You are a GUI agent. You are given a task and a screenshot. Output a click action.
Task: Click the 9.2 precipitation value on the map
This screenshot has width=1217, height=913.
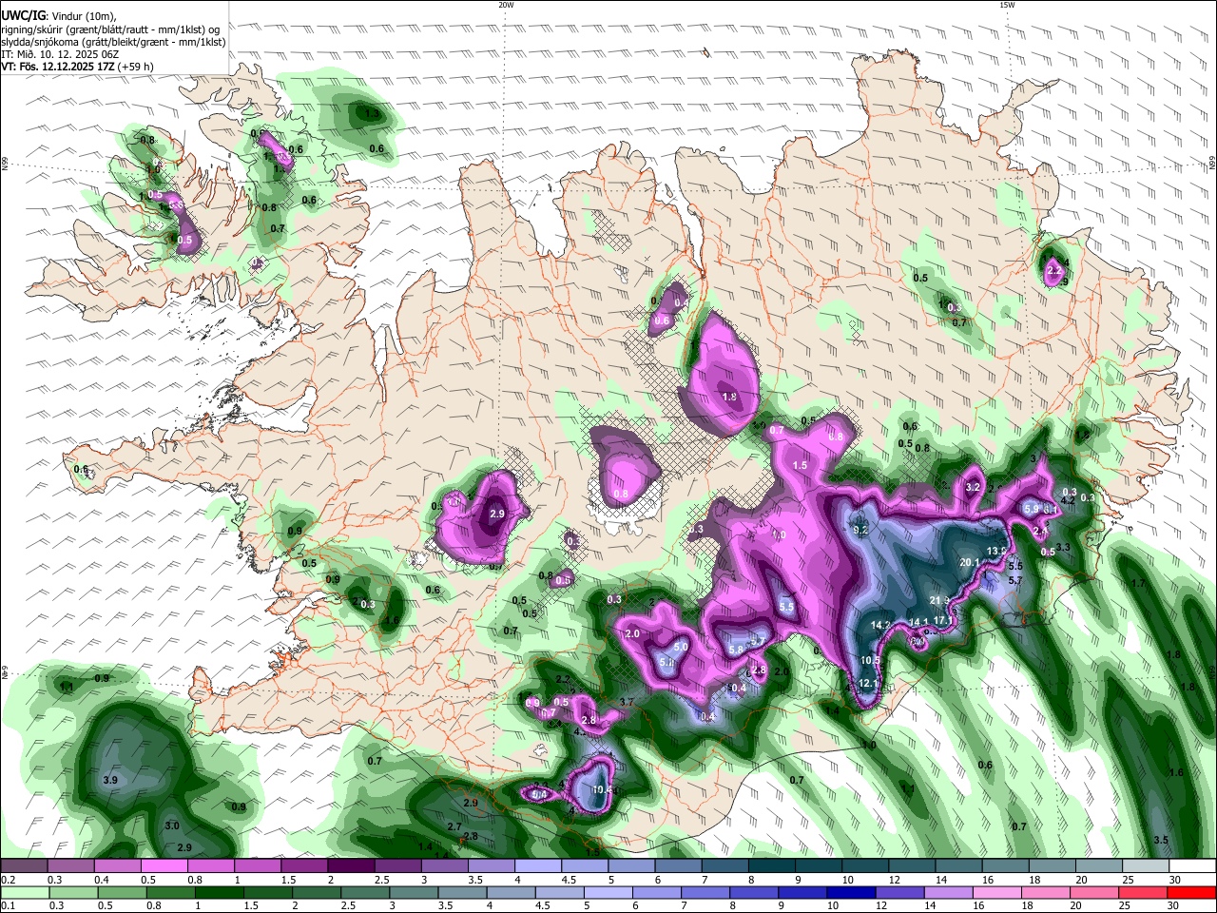(861, 531)
